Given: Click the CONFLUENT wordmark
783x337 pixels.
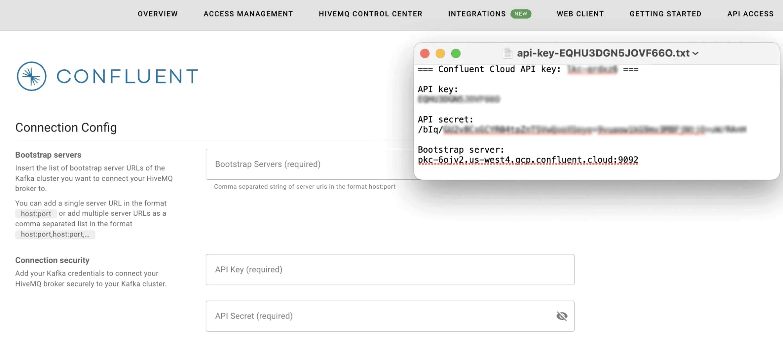Looking at the screenshot, I should tap(128, 76).
